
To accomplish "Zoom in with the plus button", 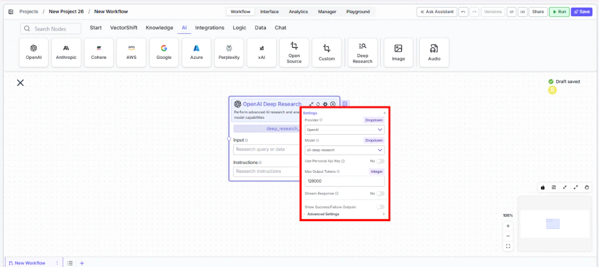I will pos(508,226).
